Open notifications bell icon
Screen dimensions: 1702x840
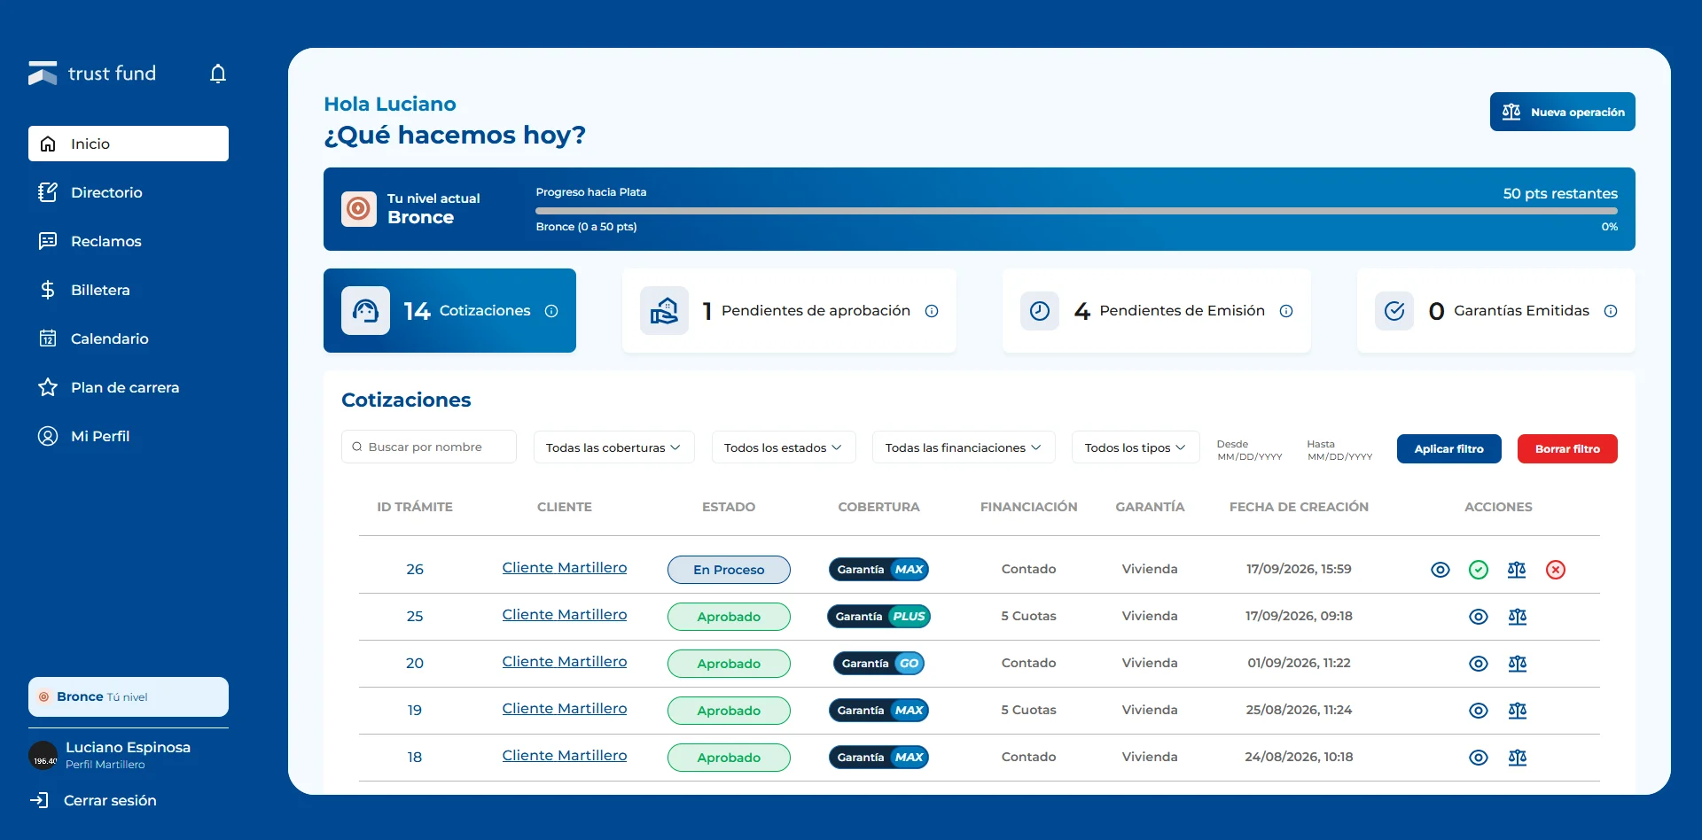[218, 74]
